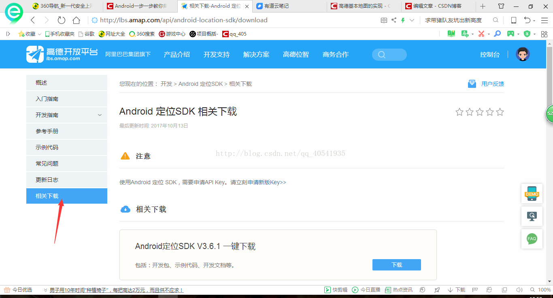The image size is (553, 298).
Task: Click the reader mode icon in address bar
Action: (x=384, y=20)
